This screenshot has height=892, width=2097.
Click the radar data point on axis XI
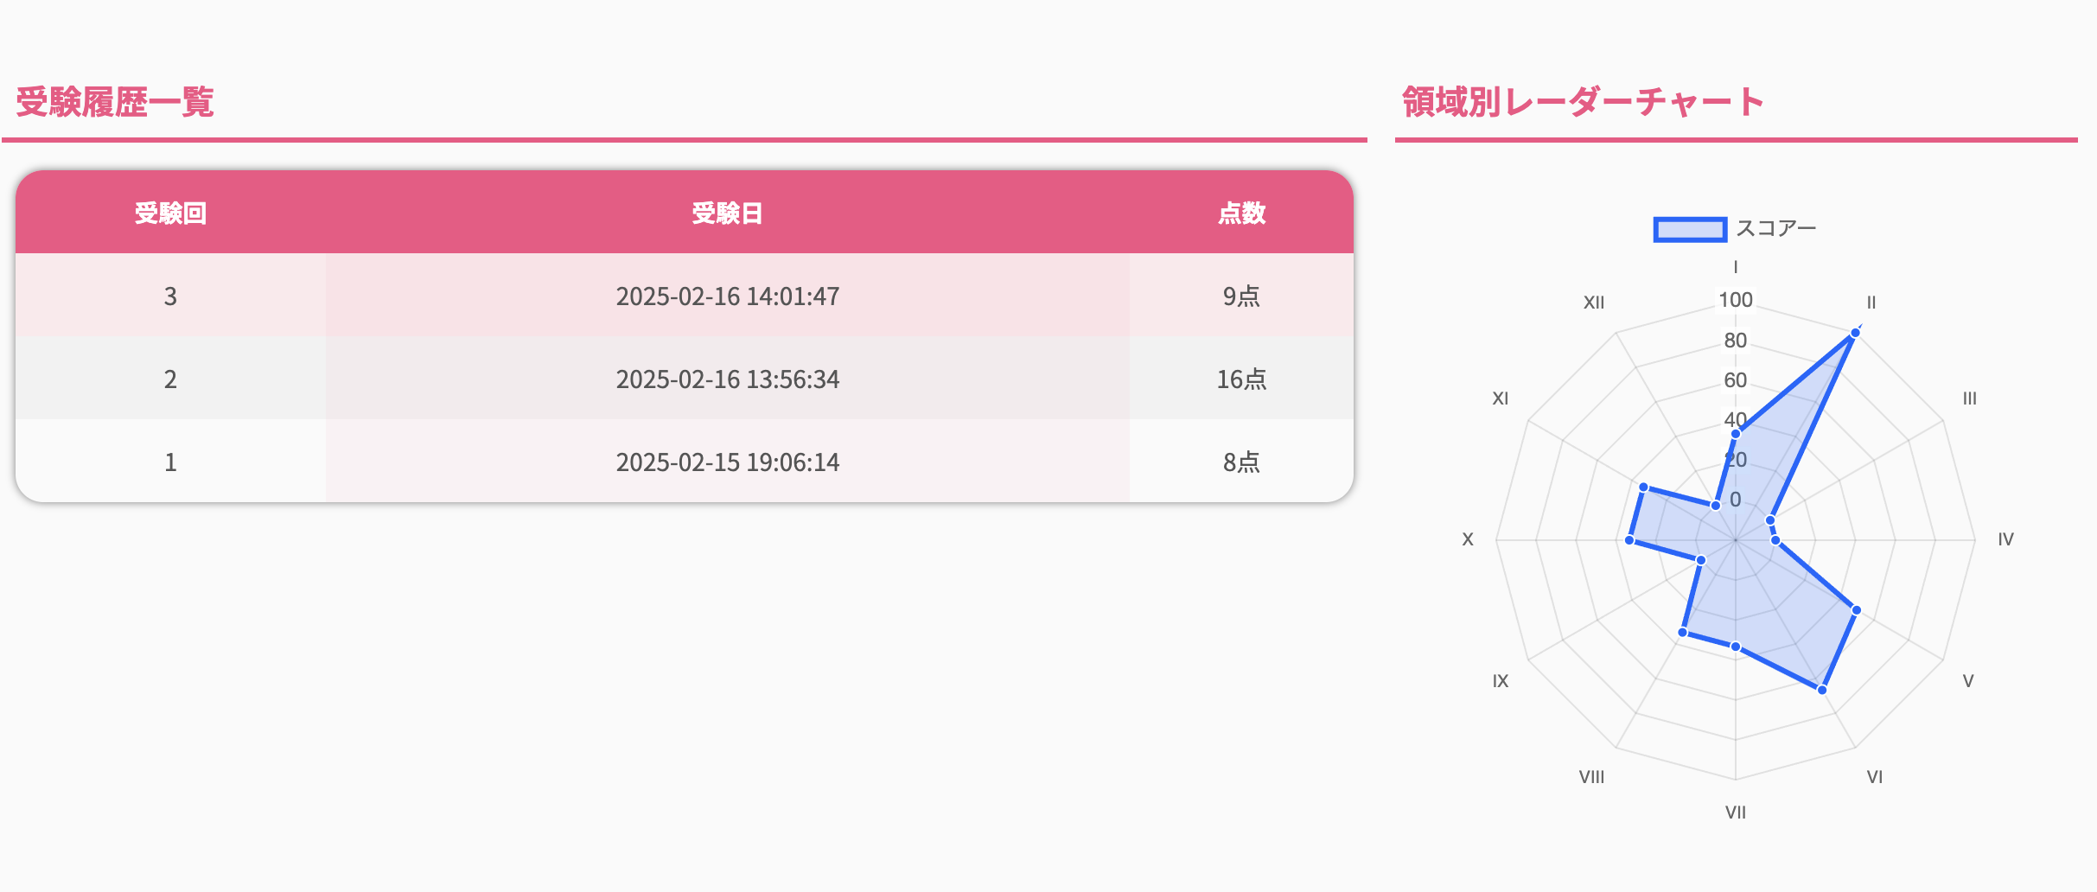click(x=1644, y=487)
